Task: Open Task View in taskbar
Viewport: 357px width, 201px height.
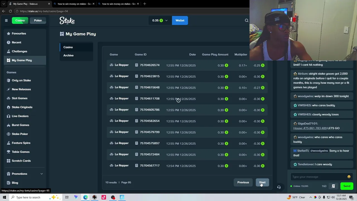Action: 67,197
